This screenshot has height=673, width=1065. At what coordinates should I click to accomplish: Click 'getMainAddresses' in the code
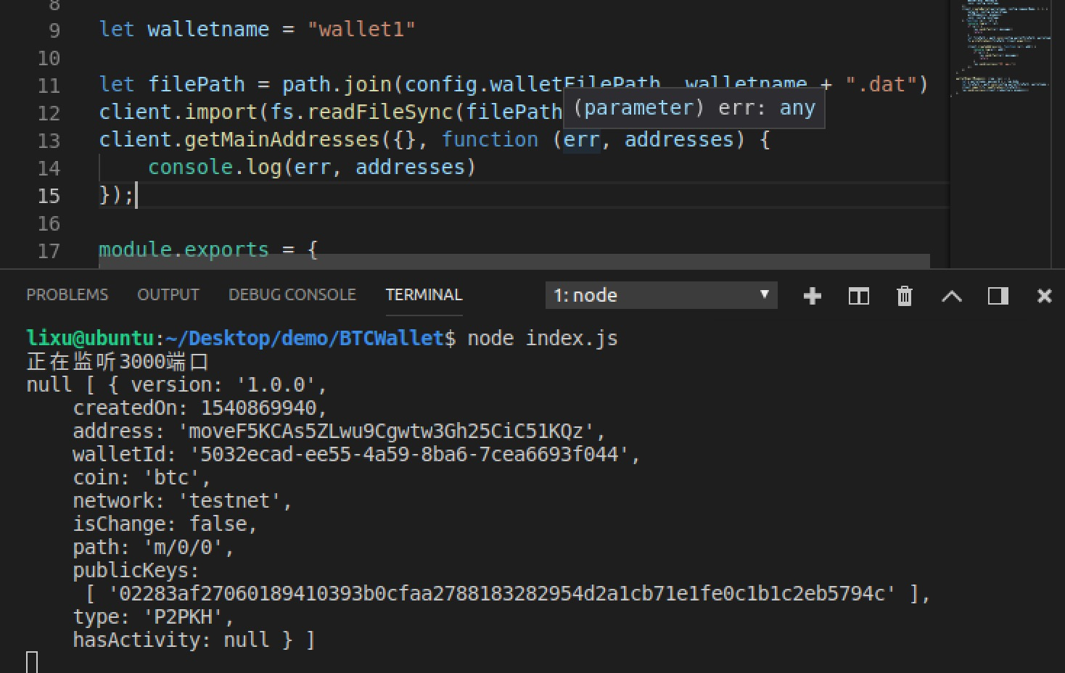[282, 139]
